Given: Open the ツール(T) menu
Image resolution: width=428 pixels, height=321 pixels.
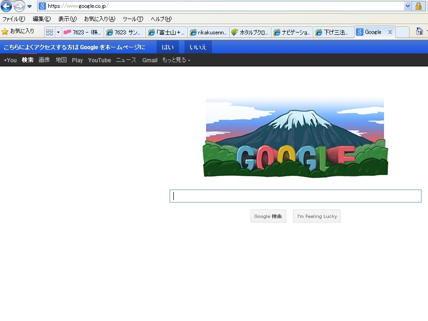Looking at the screenshot, I should (x=133, y=19).
